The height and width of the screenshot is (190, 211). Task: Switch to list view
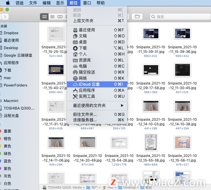[52, 17]
